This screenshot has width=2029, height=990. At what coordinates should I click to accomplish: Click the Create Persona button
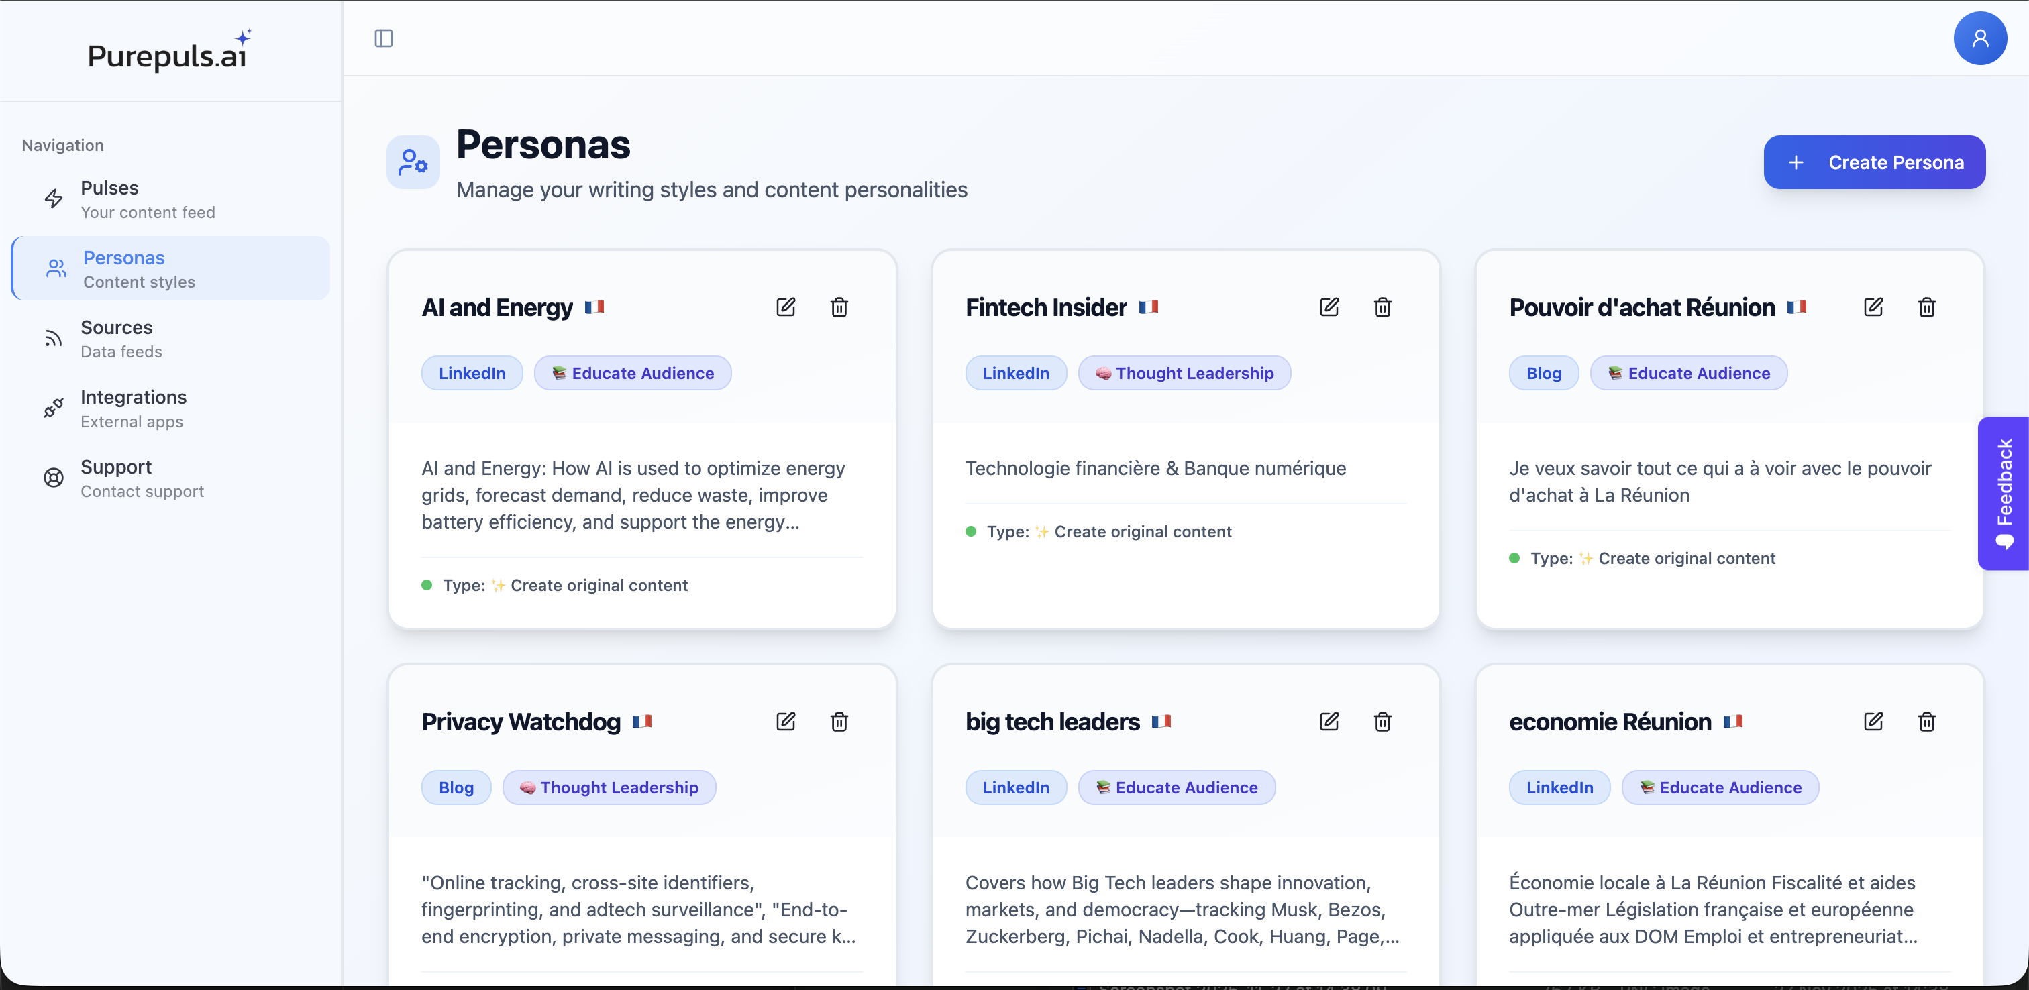tap(1874, 162)
